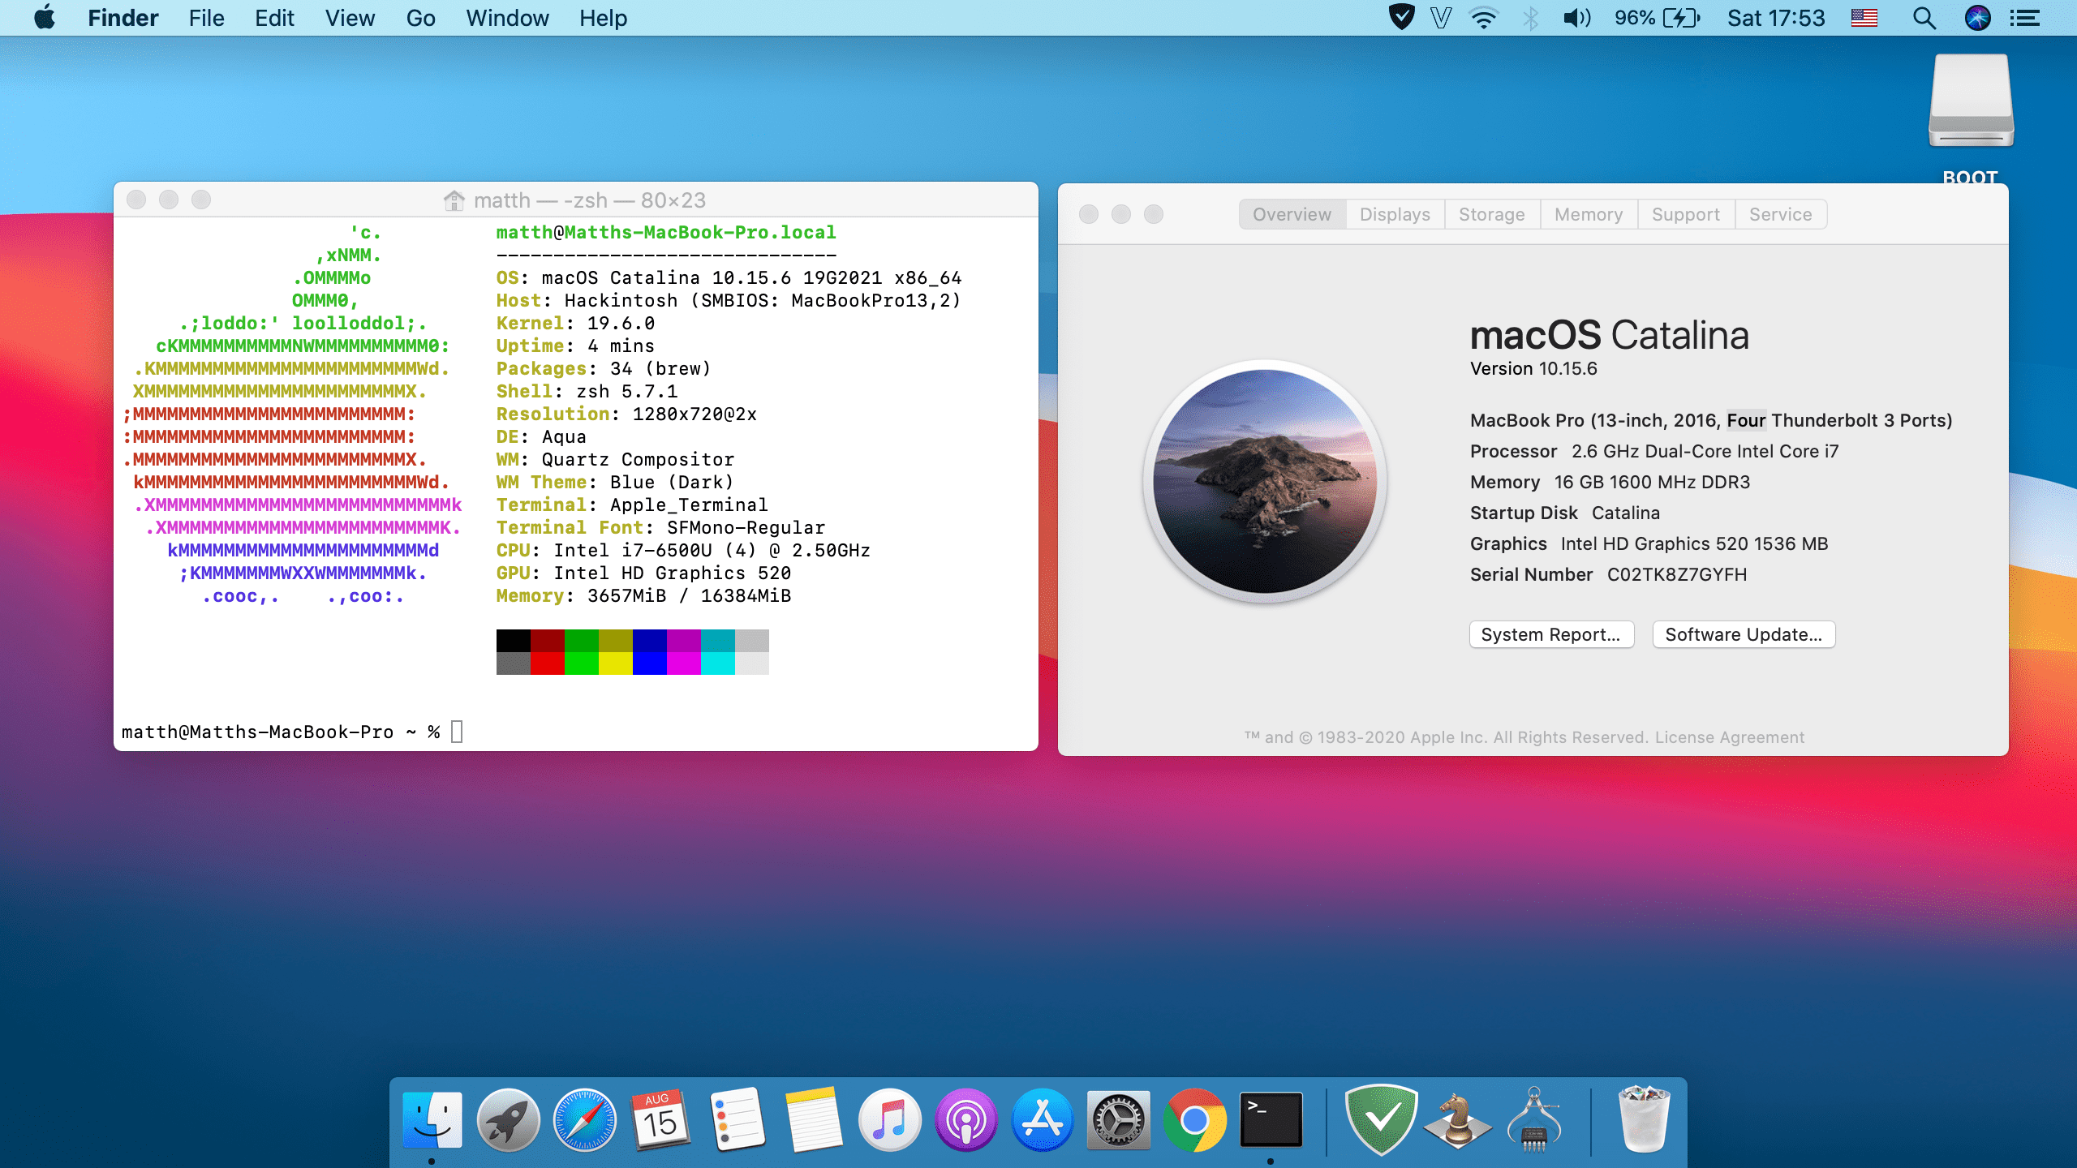Switch to the Storage tab
The height and width of the screenshot is (1168, 2077).
[x=1491, y=214]
